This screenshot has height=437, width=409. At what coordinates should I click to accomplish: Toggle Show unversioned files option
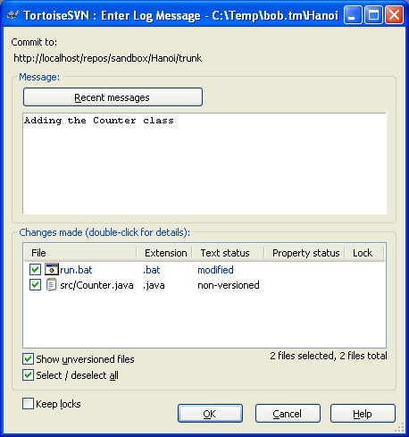click(x=28, y=359)
